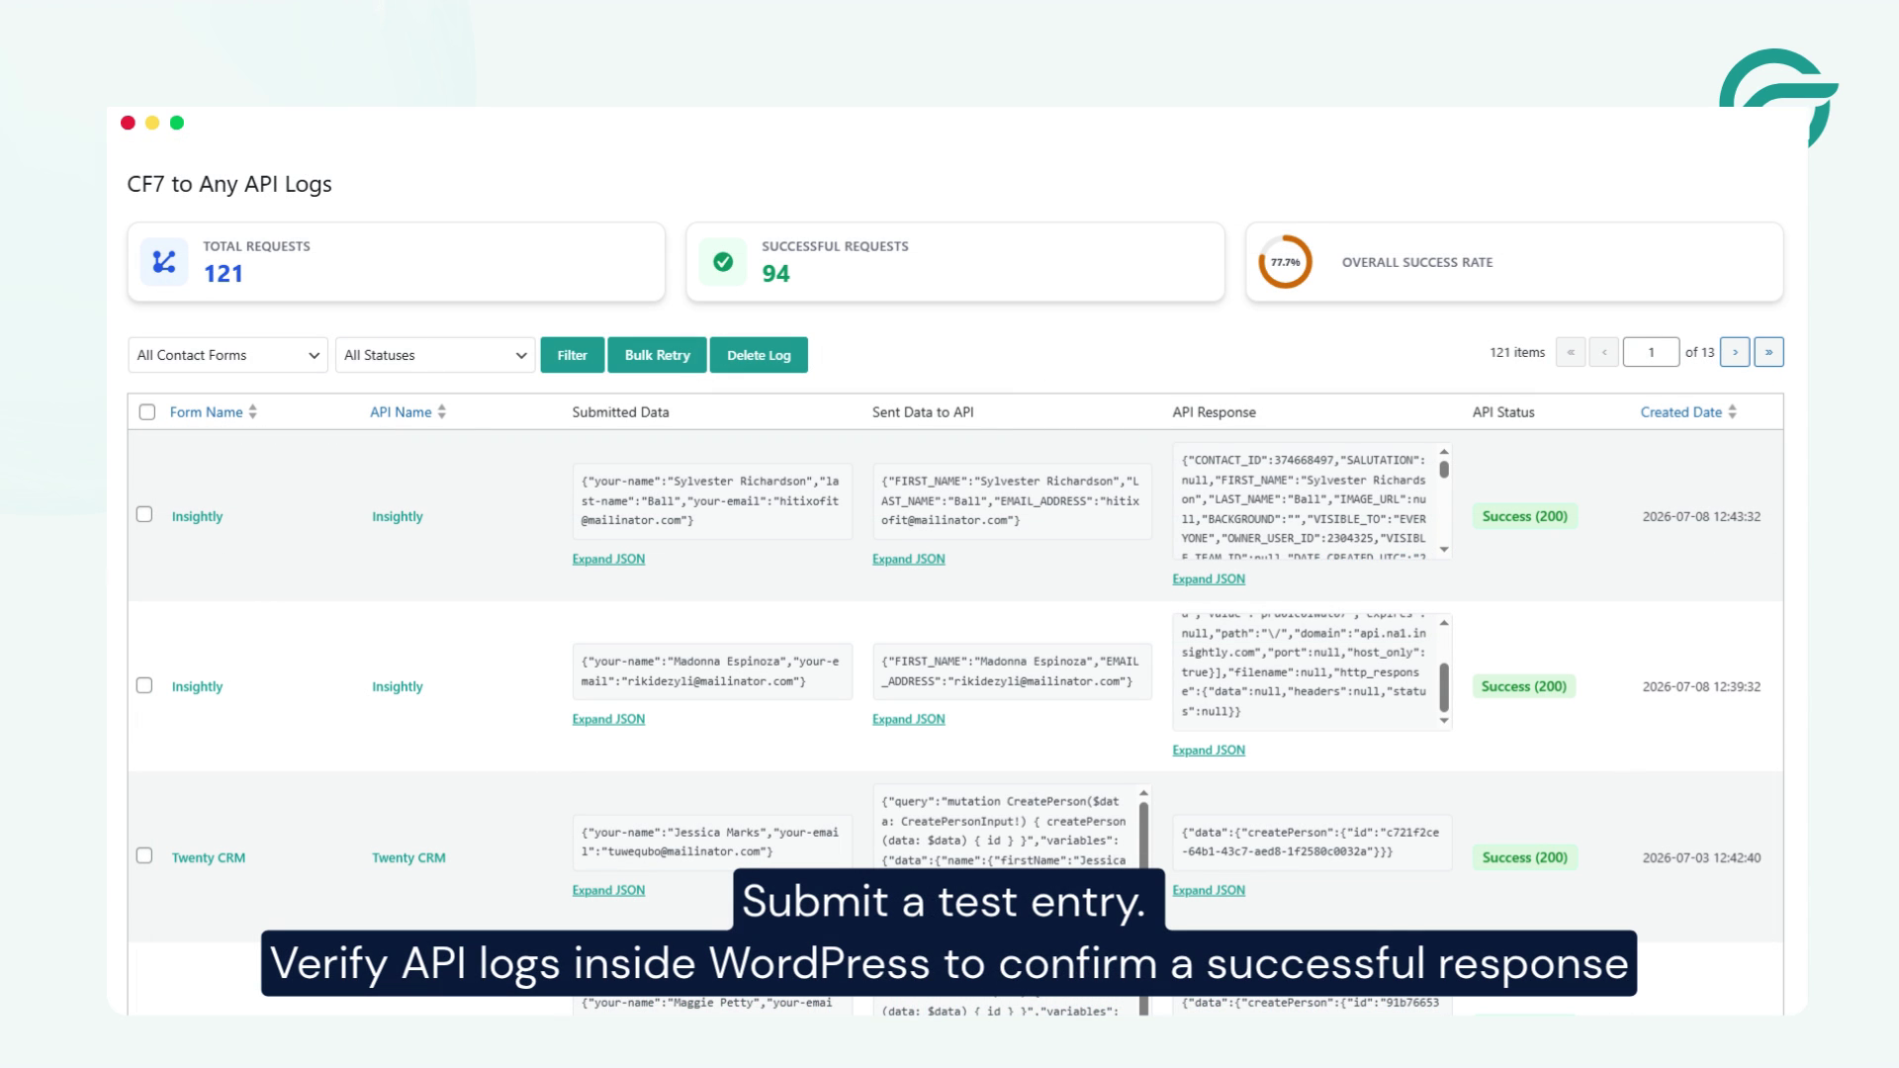
Task: Click the total requests value 121
Action: point(224,274)
